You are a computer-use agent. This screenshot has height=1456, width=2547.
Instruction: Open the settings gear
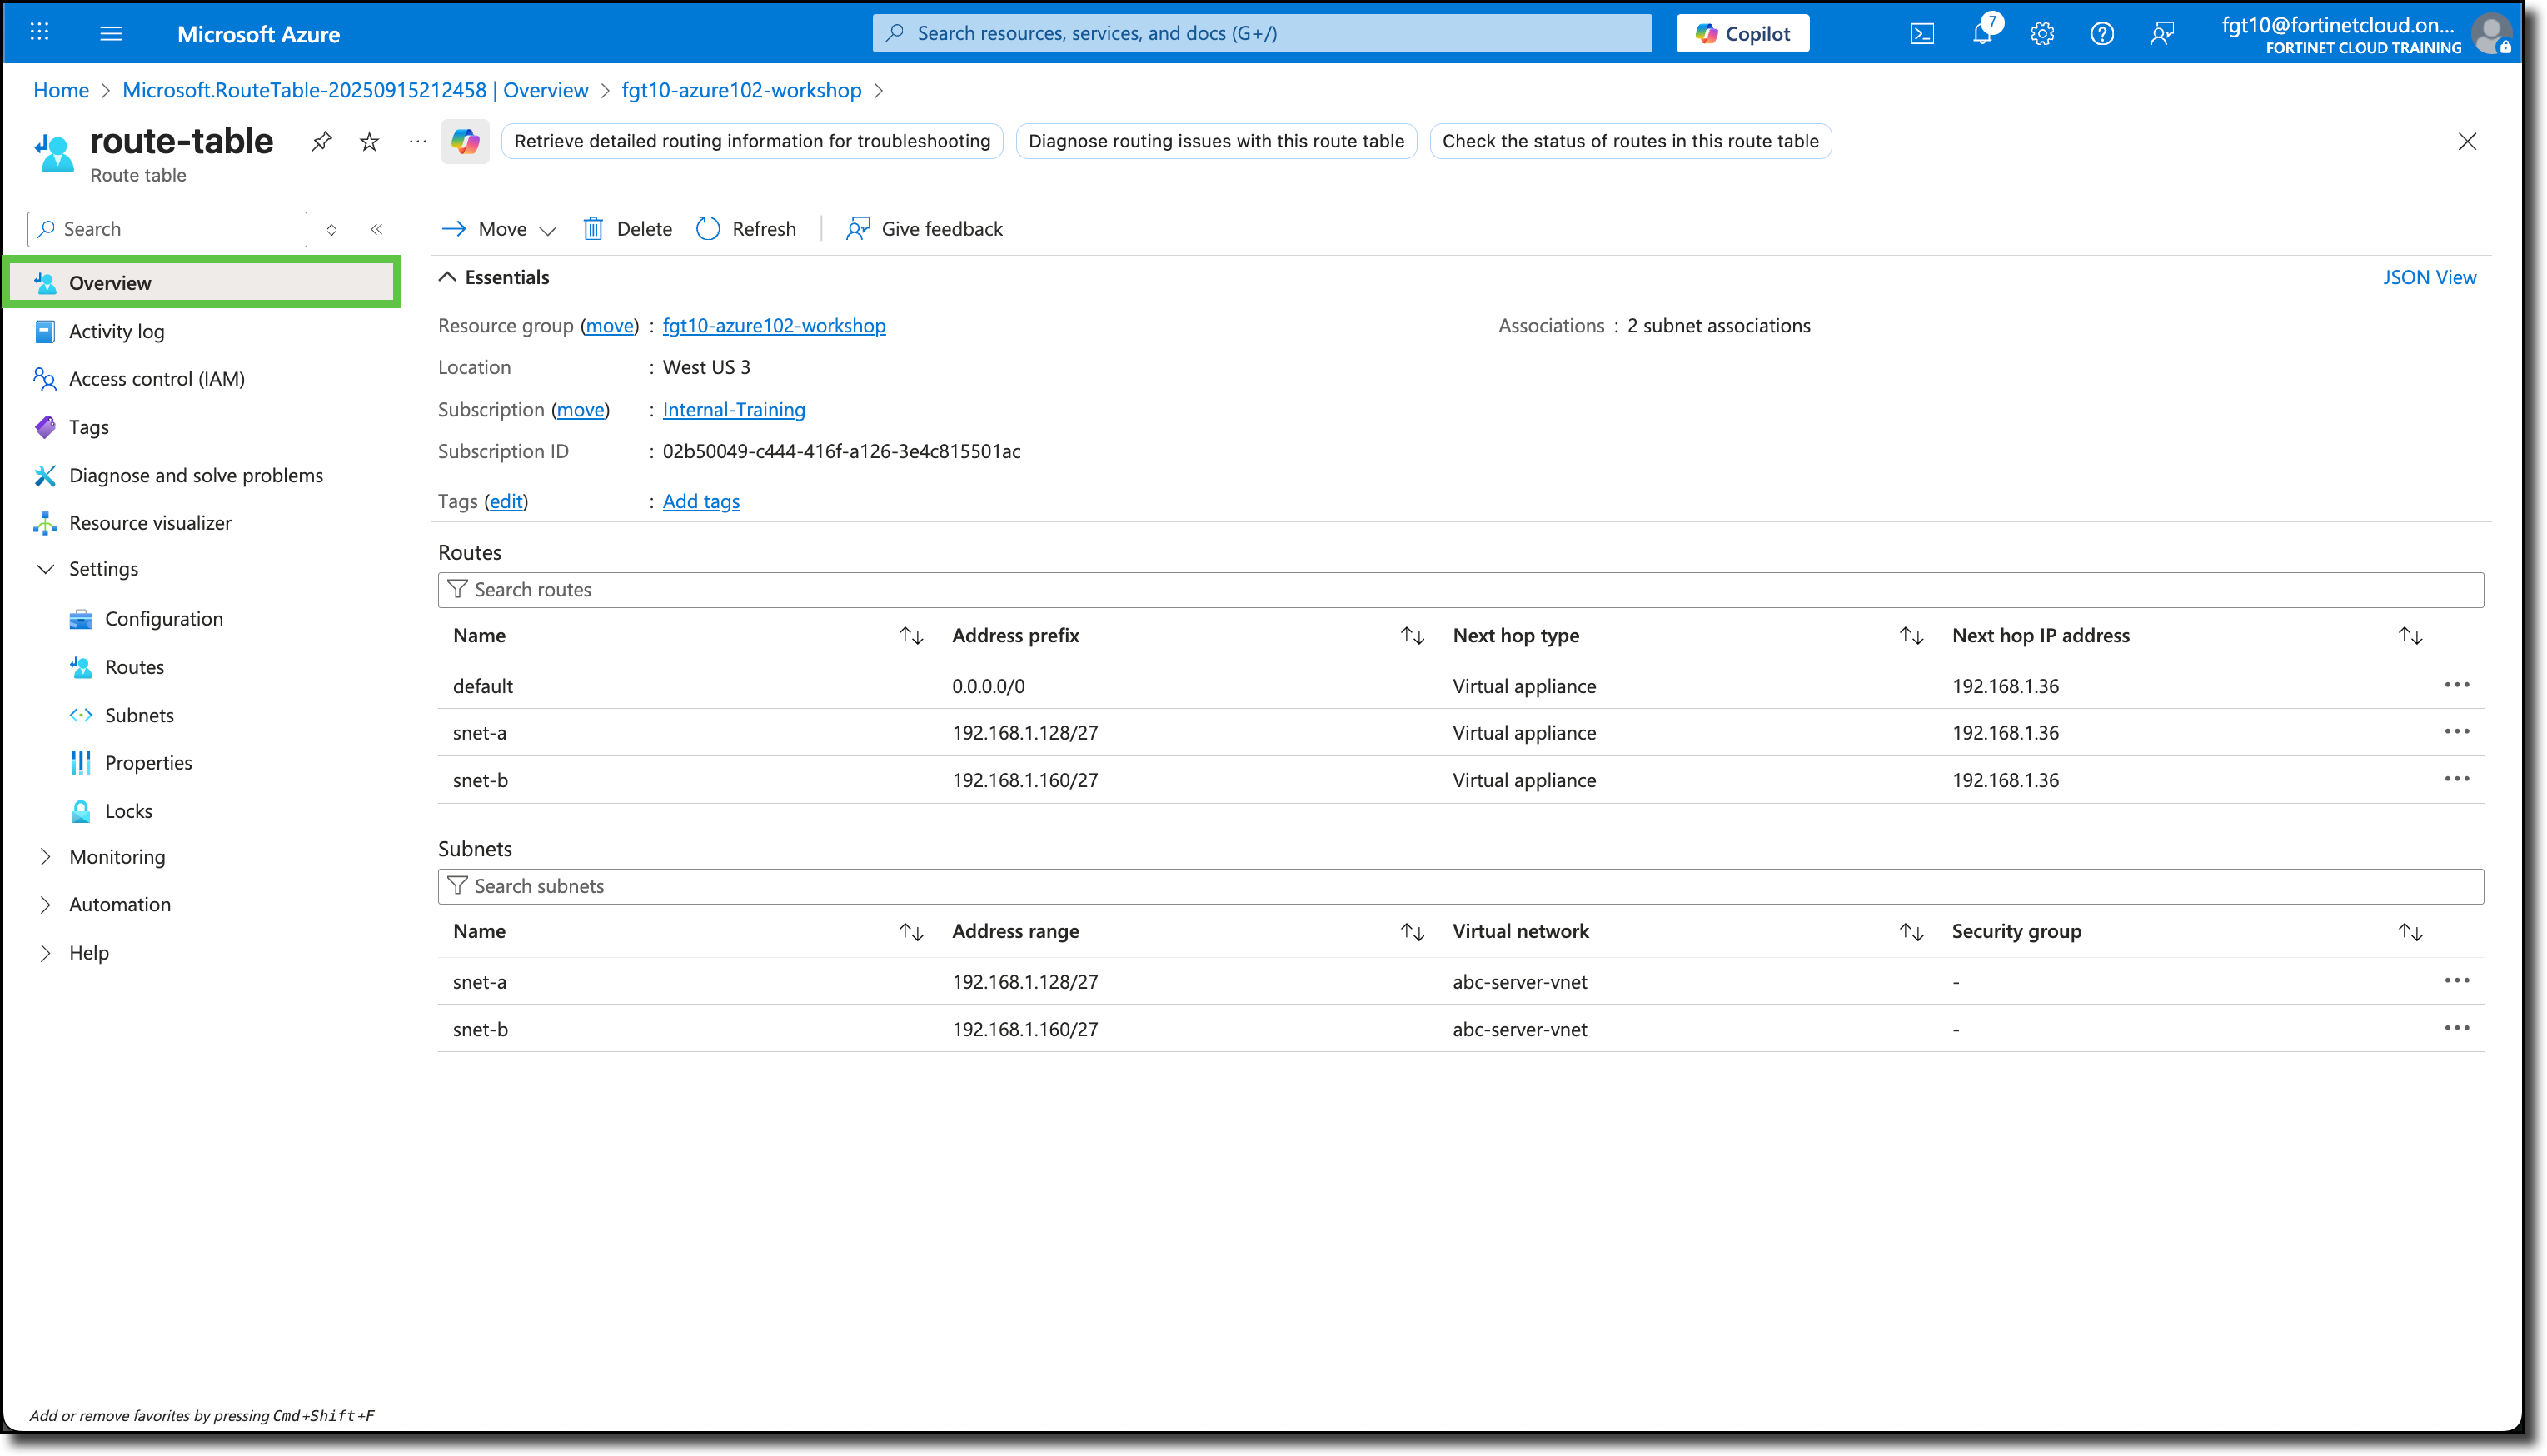2041,33
